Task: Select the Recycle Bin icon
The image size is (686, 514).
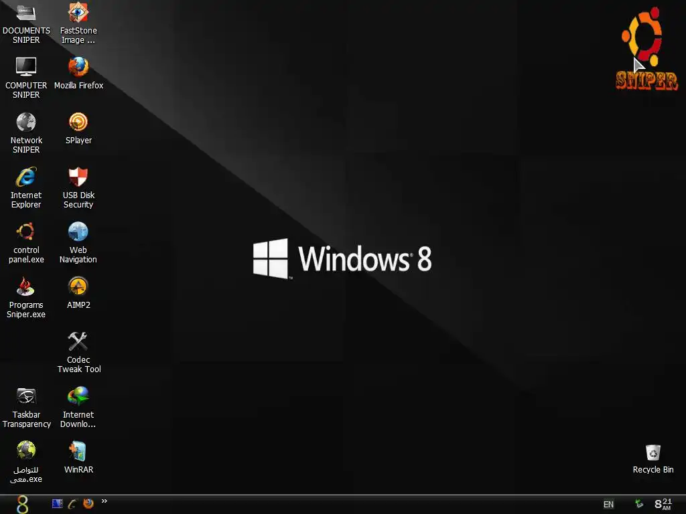Action: click(x=653, y=458)
